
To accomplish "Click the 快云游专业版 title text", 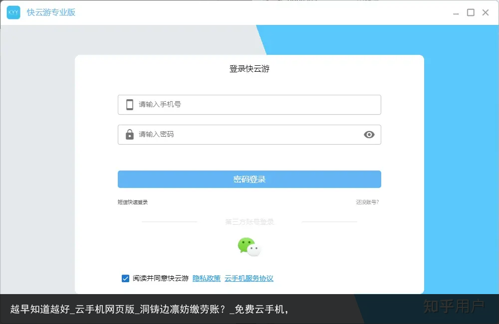I will [51, 12].
